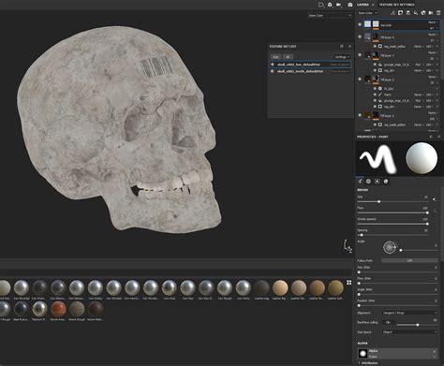Screen dimensions: 444x366
Task: Open the Alignment dropdown
Action: click(409, 313)
